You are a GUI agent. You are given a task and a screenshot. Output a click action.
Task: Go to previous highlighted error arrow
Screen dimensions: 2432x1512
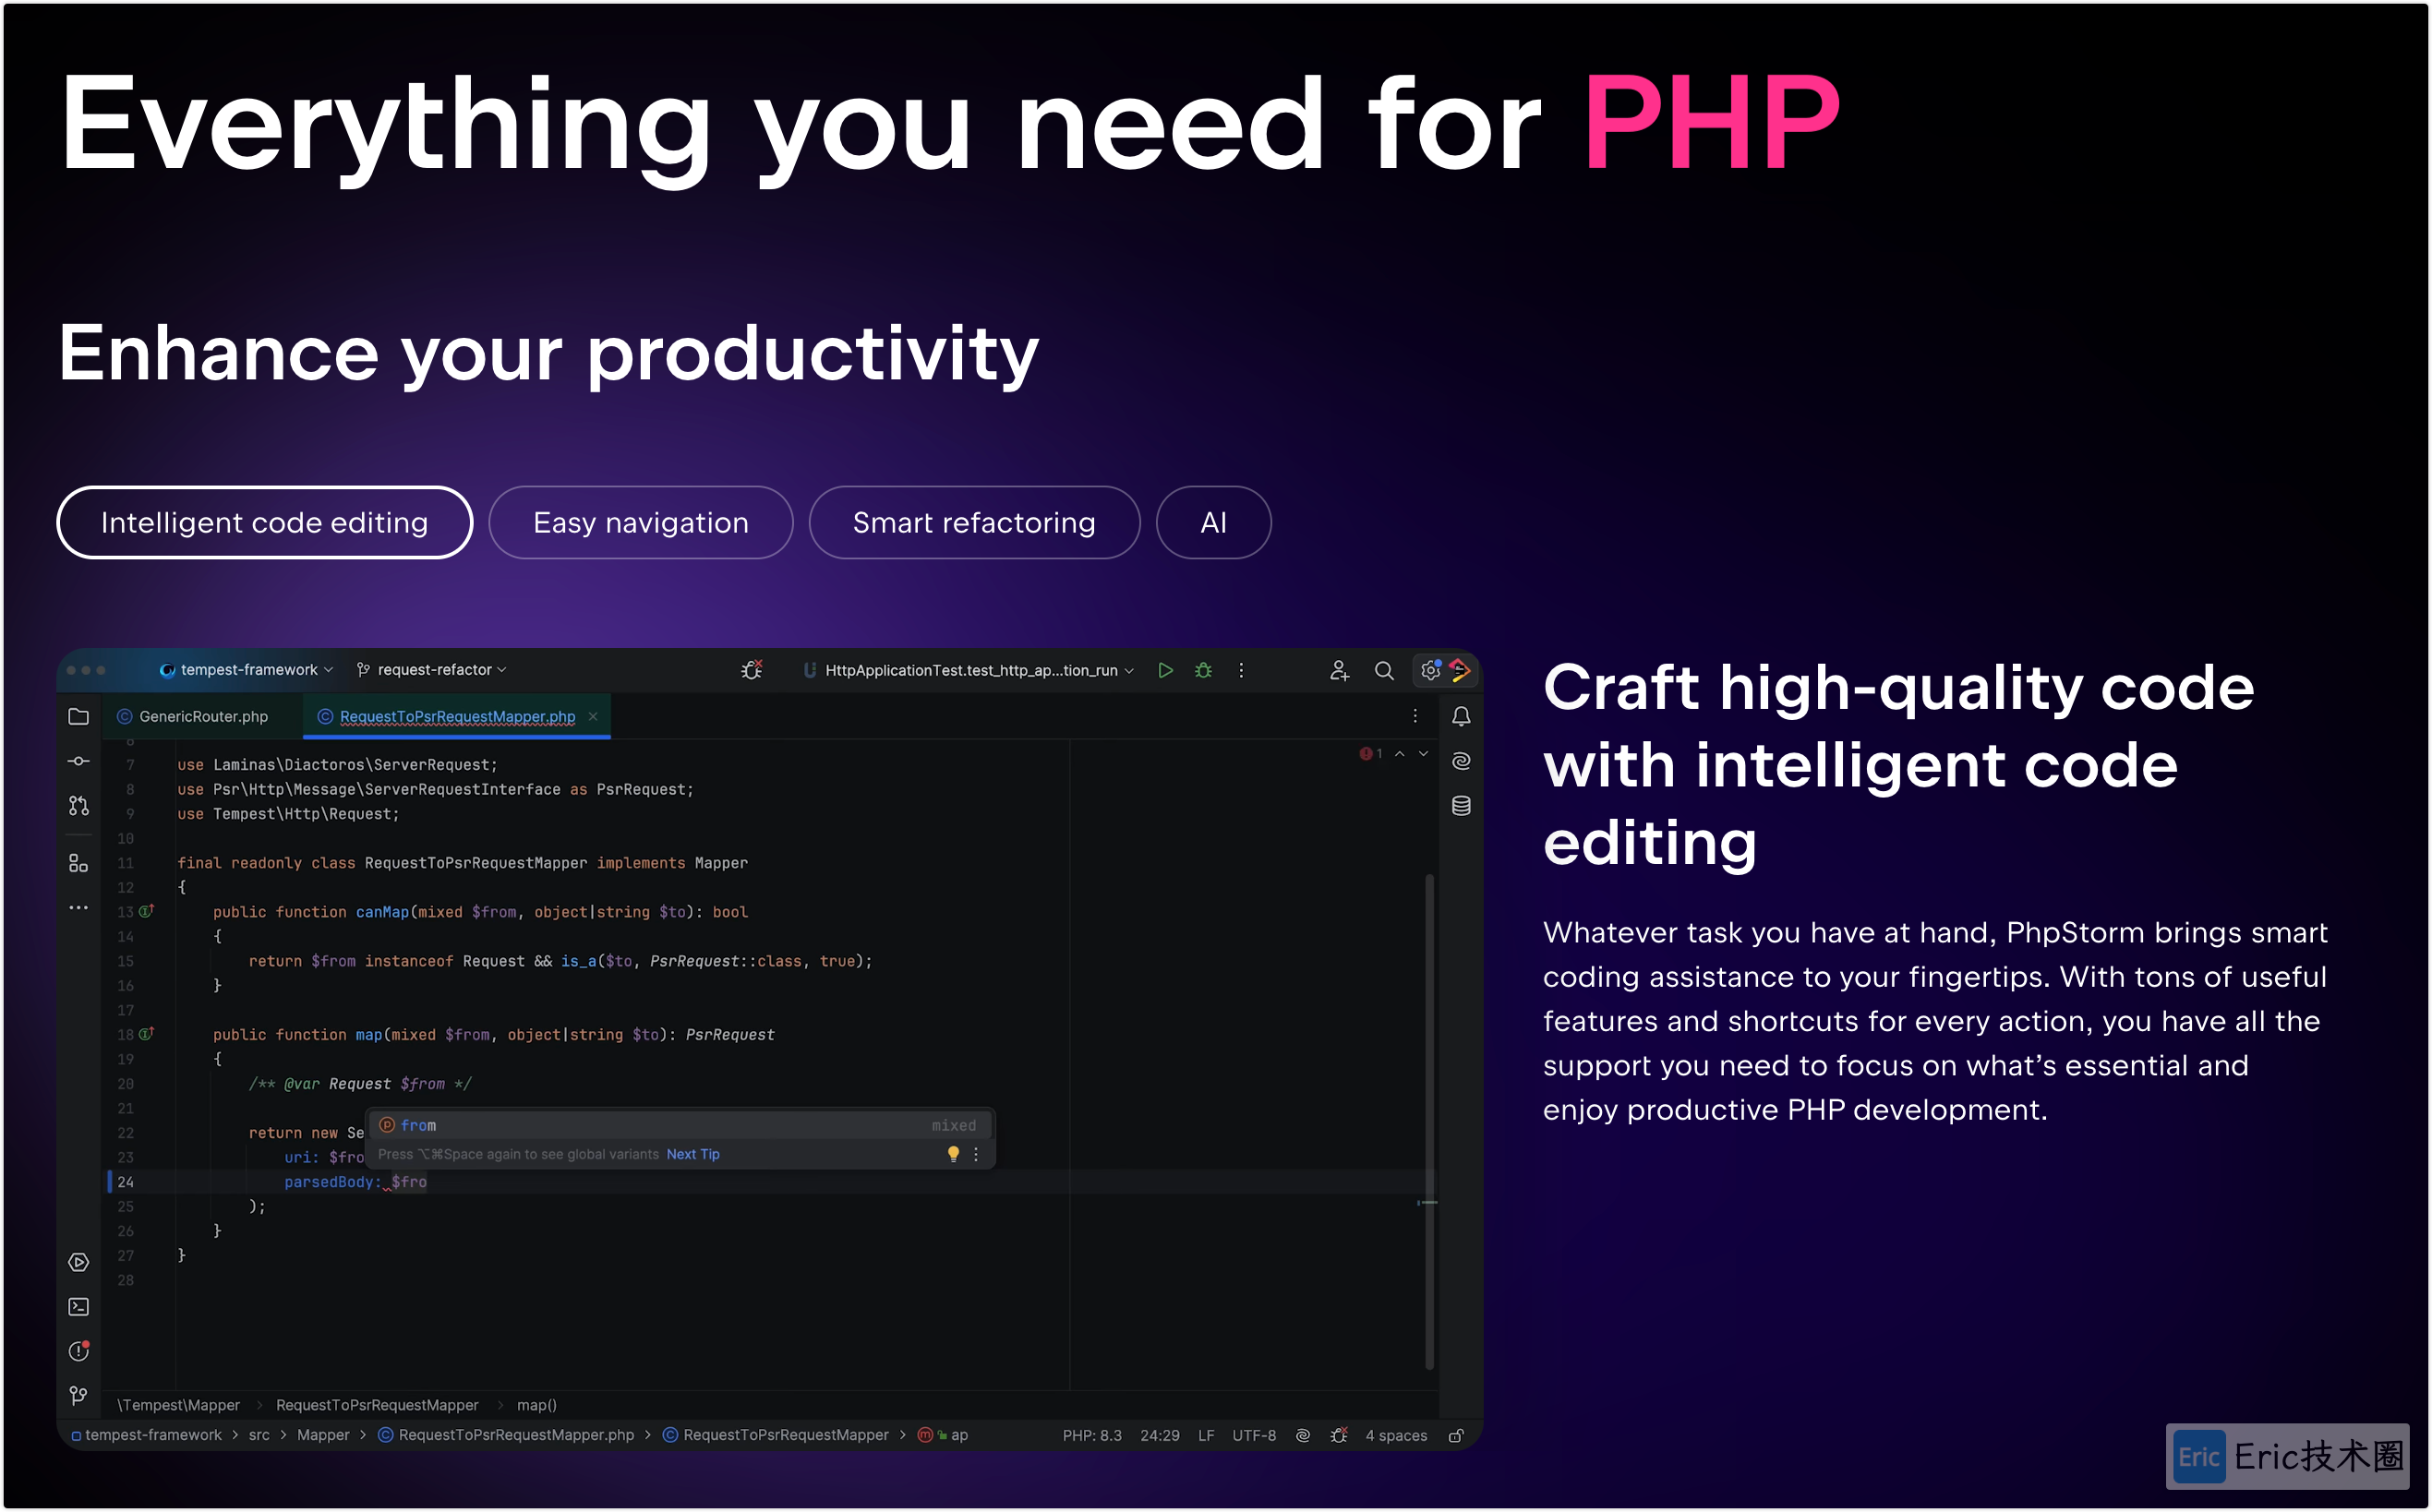coord(1400,754)
